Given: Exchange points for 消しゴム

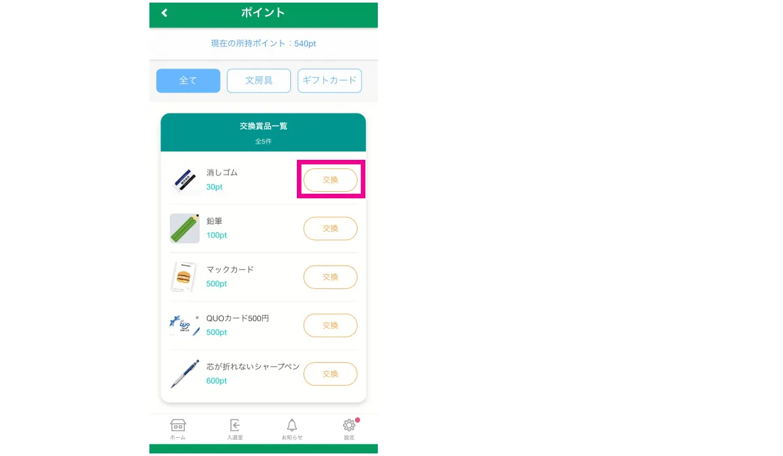Looking at the screenshot, I should pos(330,180).
